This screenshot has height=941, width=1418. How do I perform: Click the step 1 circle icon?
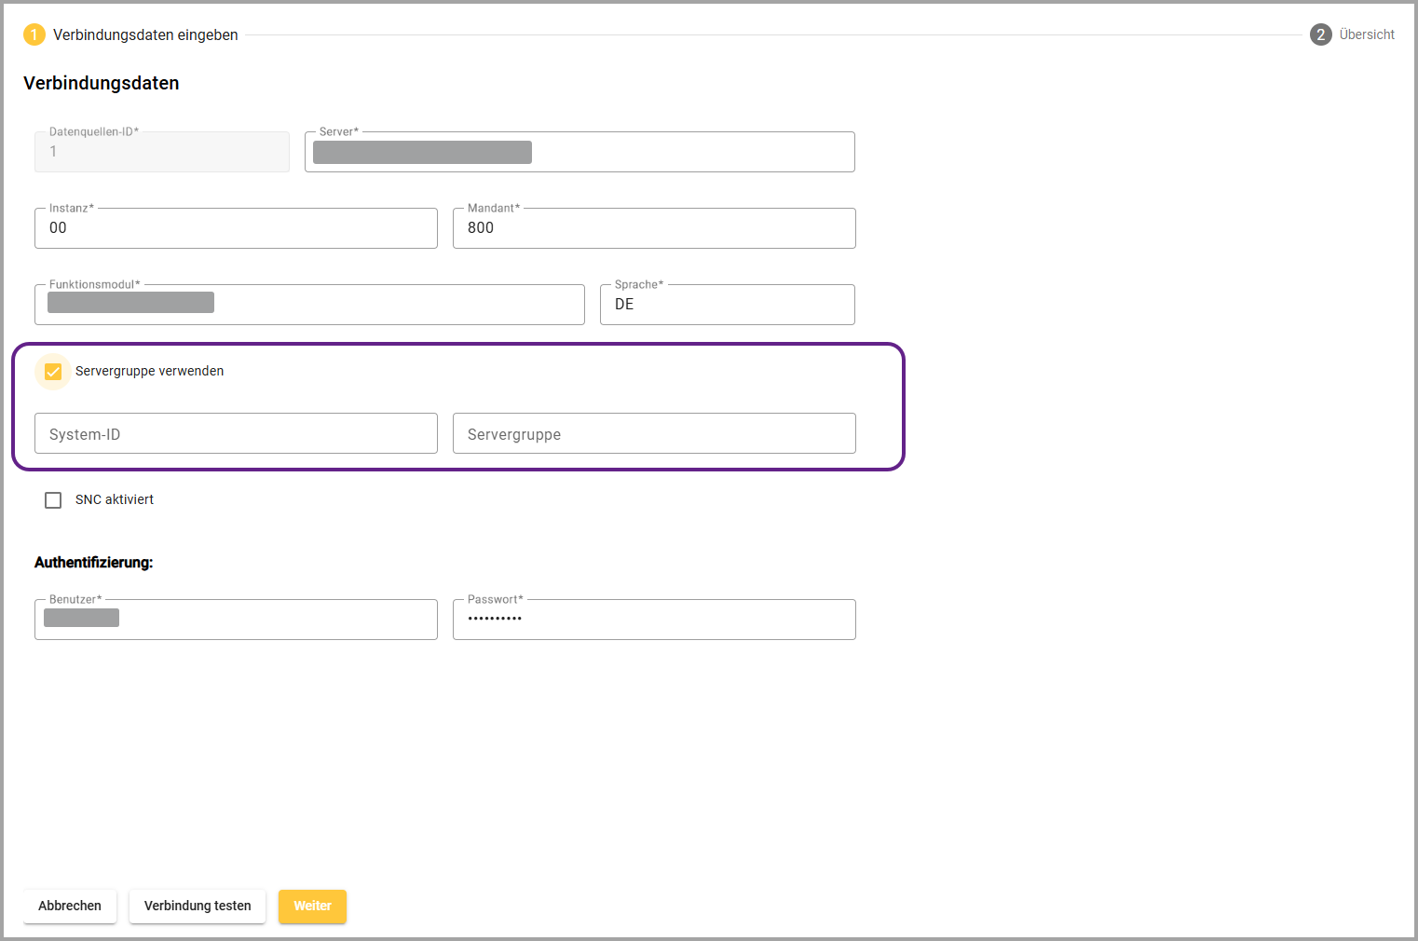point(34,34)
